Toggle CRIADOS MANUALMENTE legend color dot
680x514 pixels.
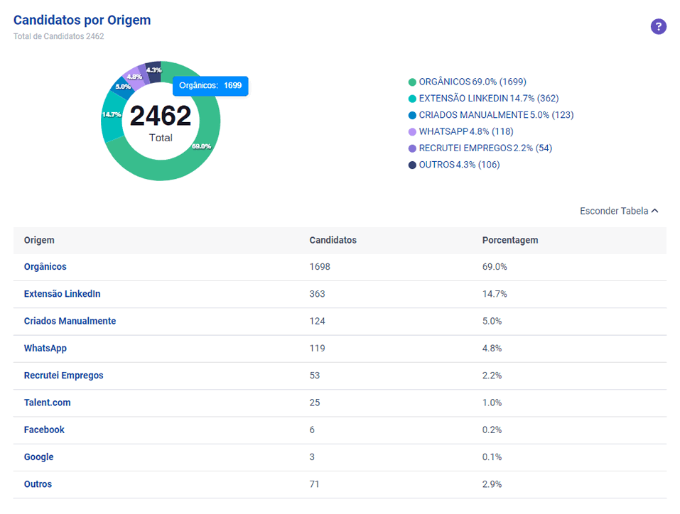tap(412, 115)
